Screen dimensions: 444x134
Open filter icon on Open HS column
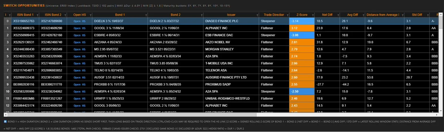[x=90, y=15]
